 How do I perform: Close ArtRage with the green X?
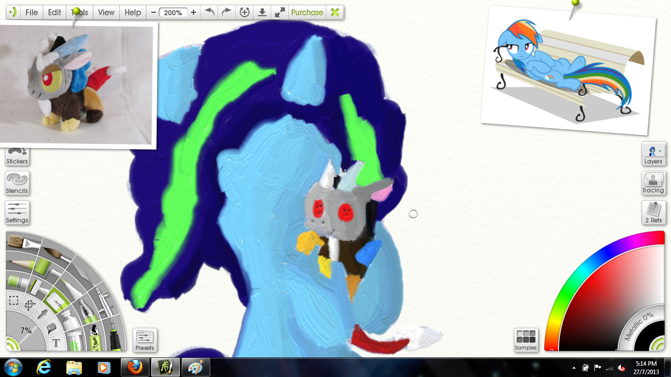coord(335,12)
